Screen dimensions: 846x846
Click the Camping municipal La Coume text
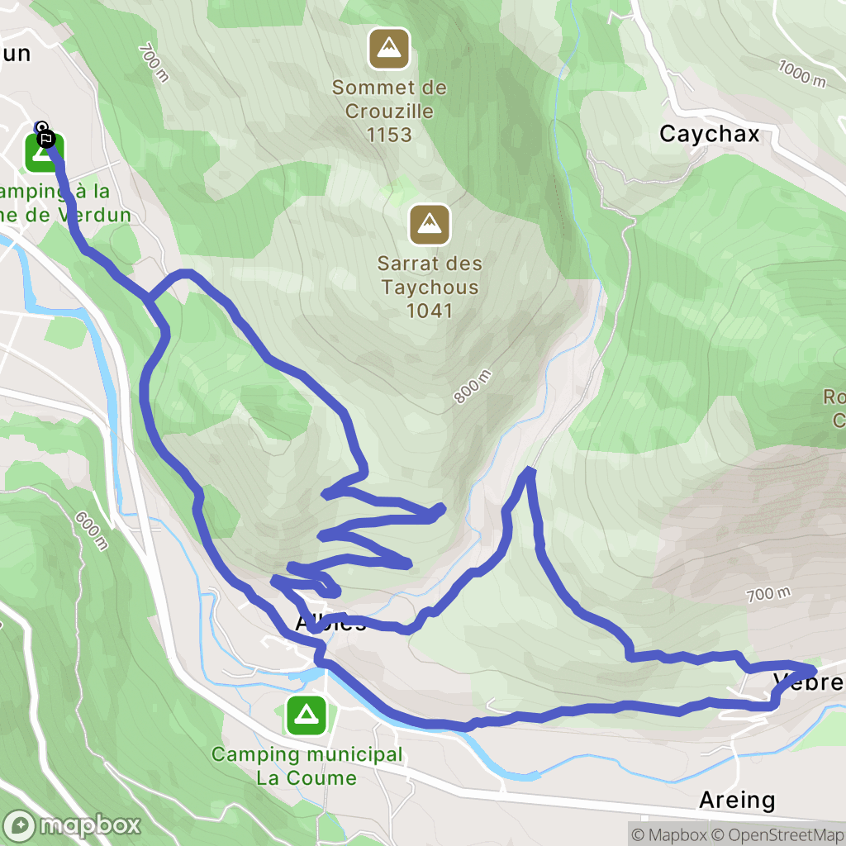coord(307,766)
